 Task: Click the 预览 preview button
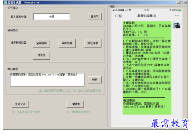95,80
